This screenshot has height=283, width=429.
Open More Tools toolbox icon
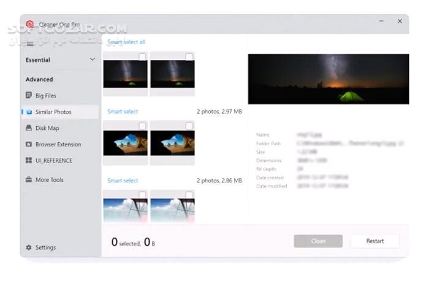pyautogui.click(x=29, y=179)
